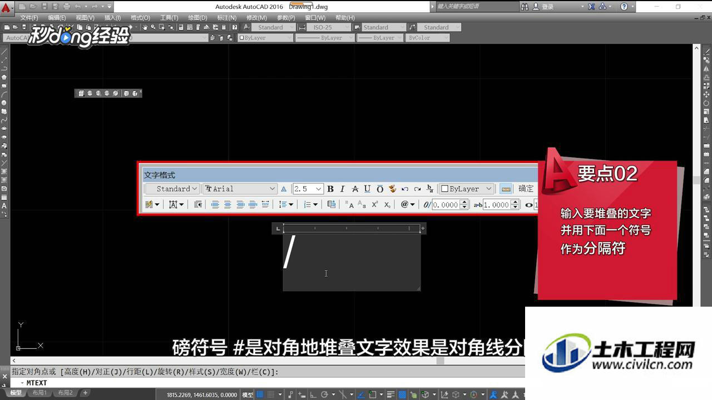Click the lowercase conversion icon
This screenshot has height=400, width=712.
[362, 204]
